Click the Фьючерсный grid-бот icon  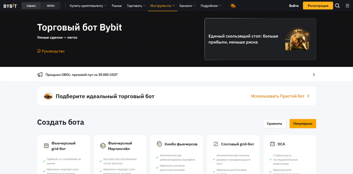46,146
